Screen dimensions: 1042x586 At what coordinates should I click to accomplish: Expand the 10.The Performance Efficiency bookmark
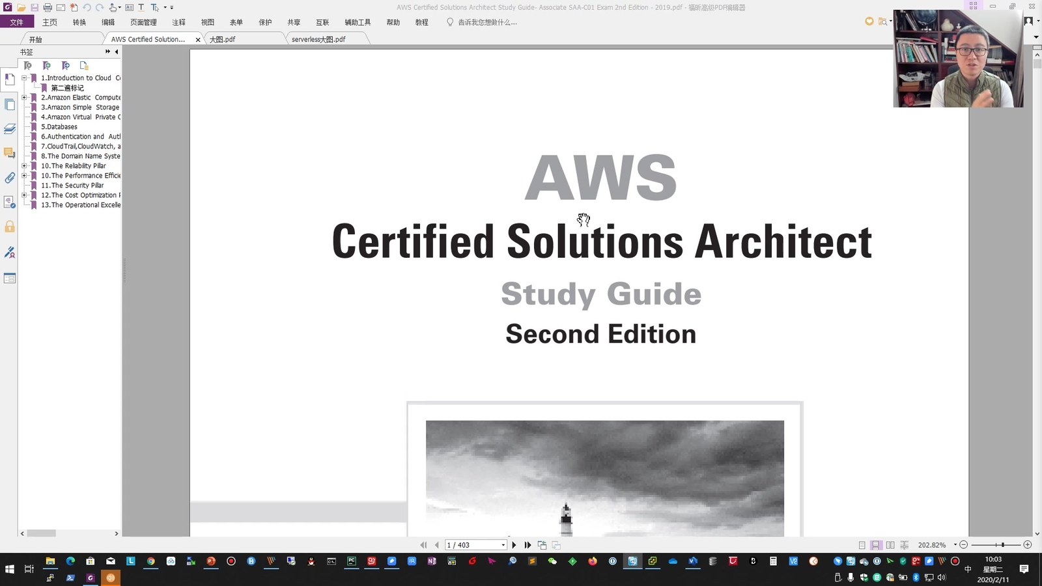point(24,176)
